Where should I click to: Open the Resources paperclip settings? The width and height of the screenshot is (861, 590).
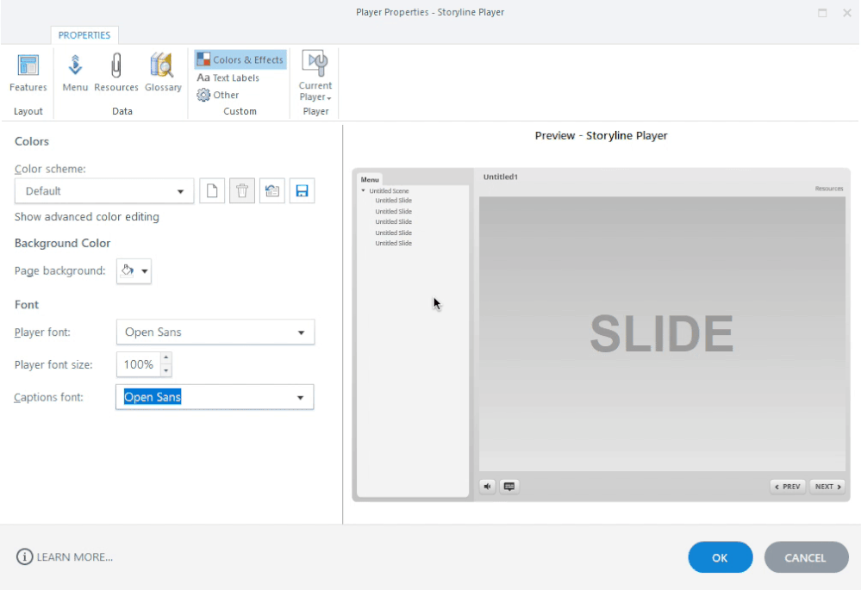point(115,73)
